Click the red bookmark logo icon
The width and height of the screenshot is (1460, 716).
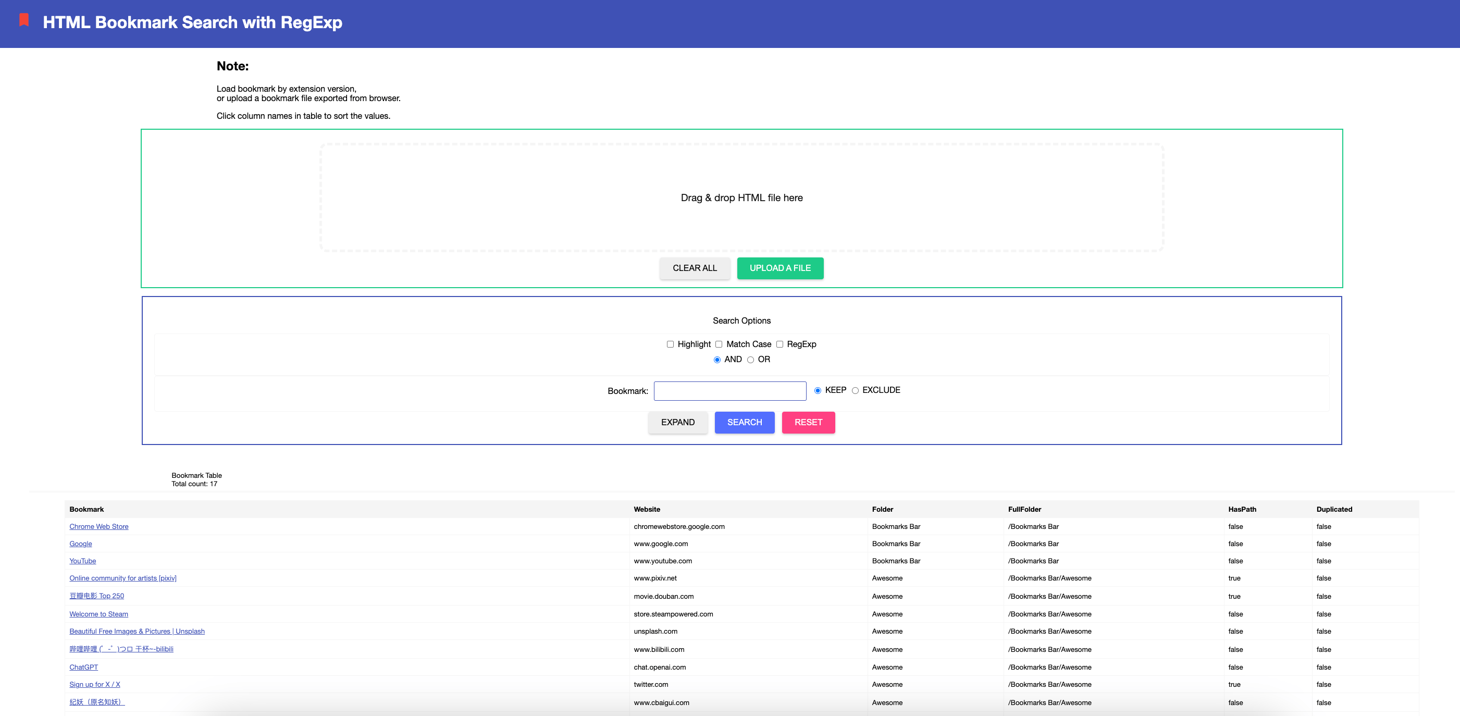point(24,20)
